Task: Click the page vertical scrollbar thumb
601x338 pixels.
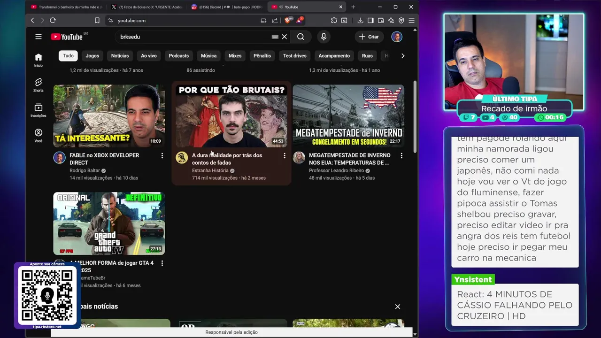Action: tap(415, 116)
